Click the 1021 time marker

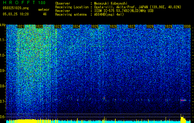(x=21, y=26)
